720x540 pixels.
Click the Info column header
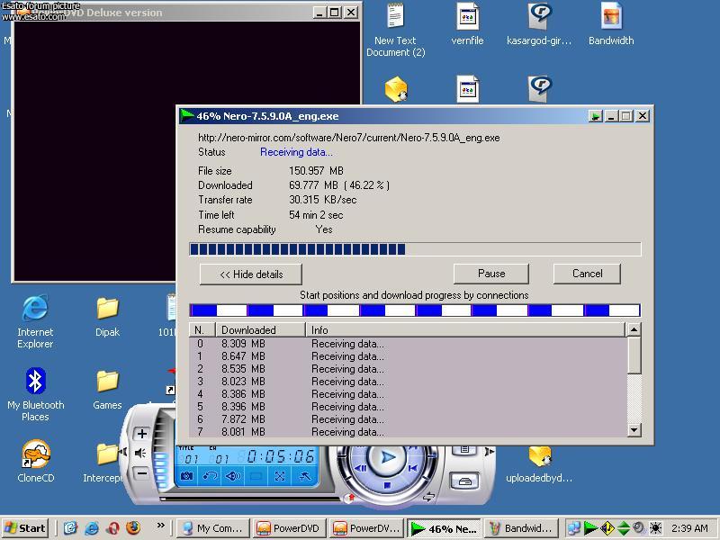pos(465,329)
